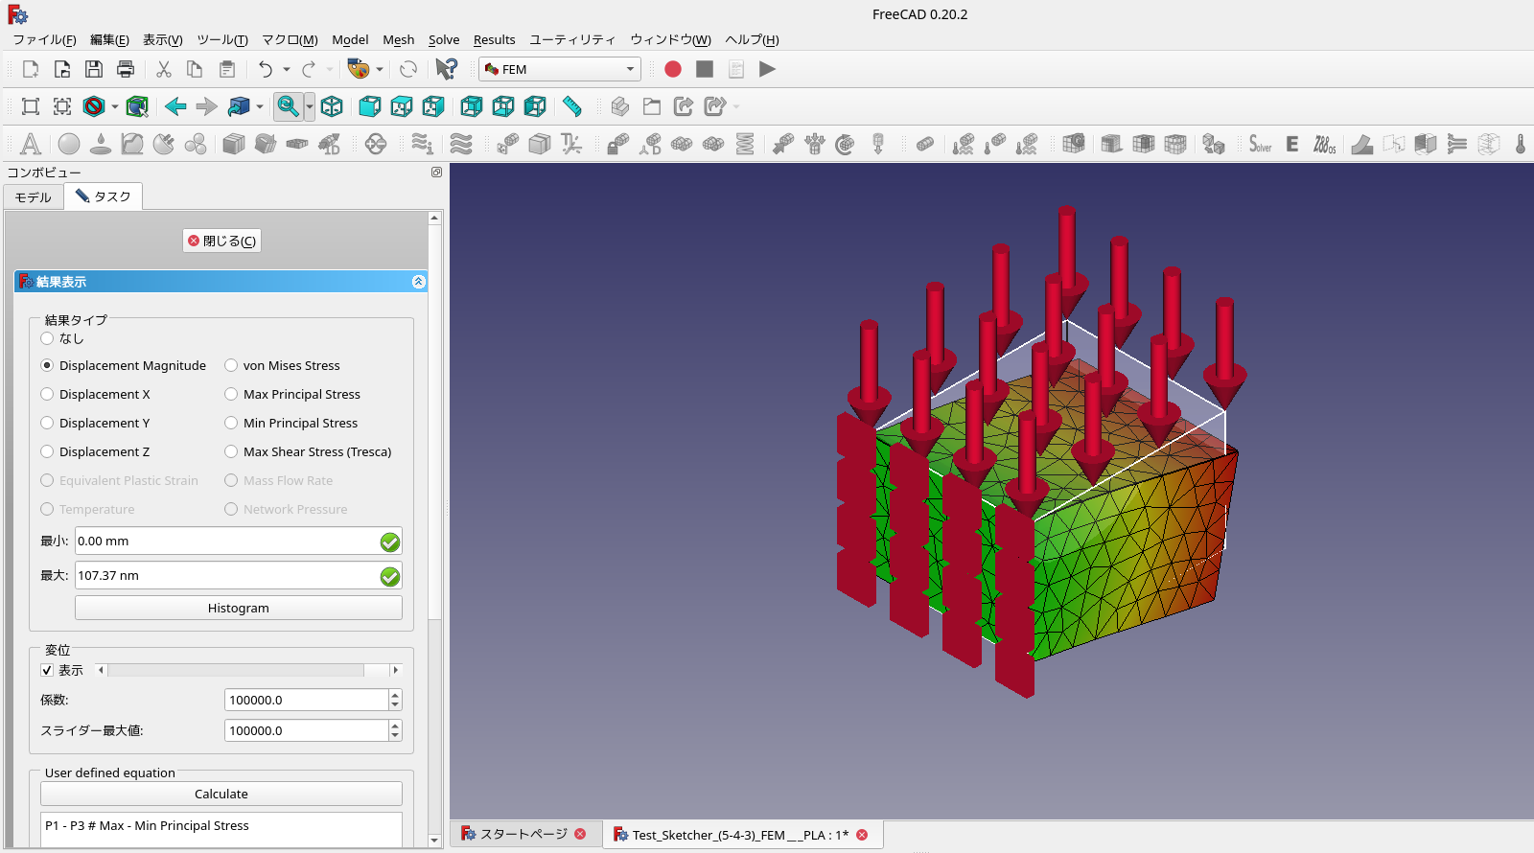Open the link navigation dropdown arrow
This screenshot has height=853, width=1534.
(260, 106)
